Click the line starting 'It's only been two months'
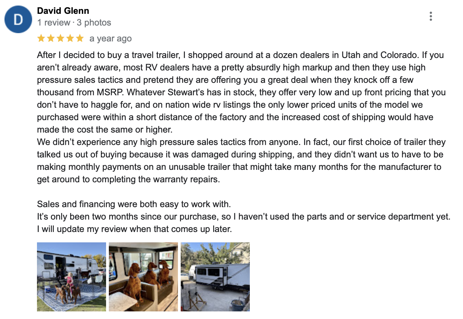This screenshot has width=463, height=319. (244, 216)
